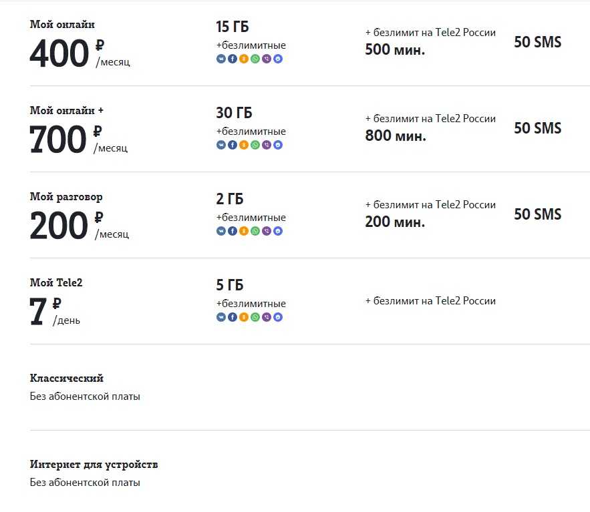Image resolution: width=590 pixels, height=512 pixels.
Task: Open the Интернет для устройств tariff
Action: [x=94, y=465]
